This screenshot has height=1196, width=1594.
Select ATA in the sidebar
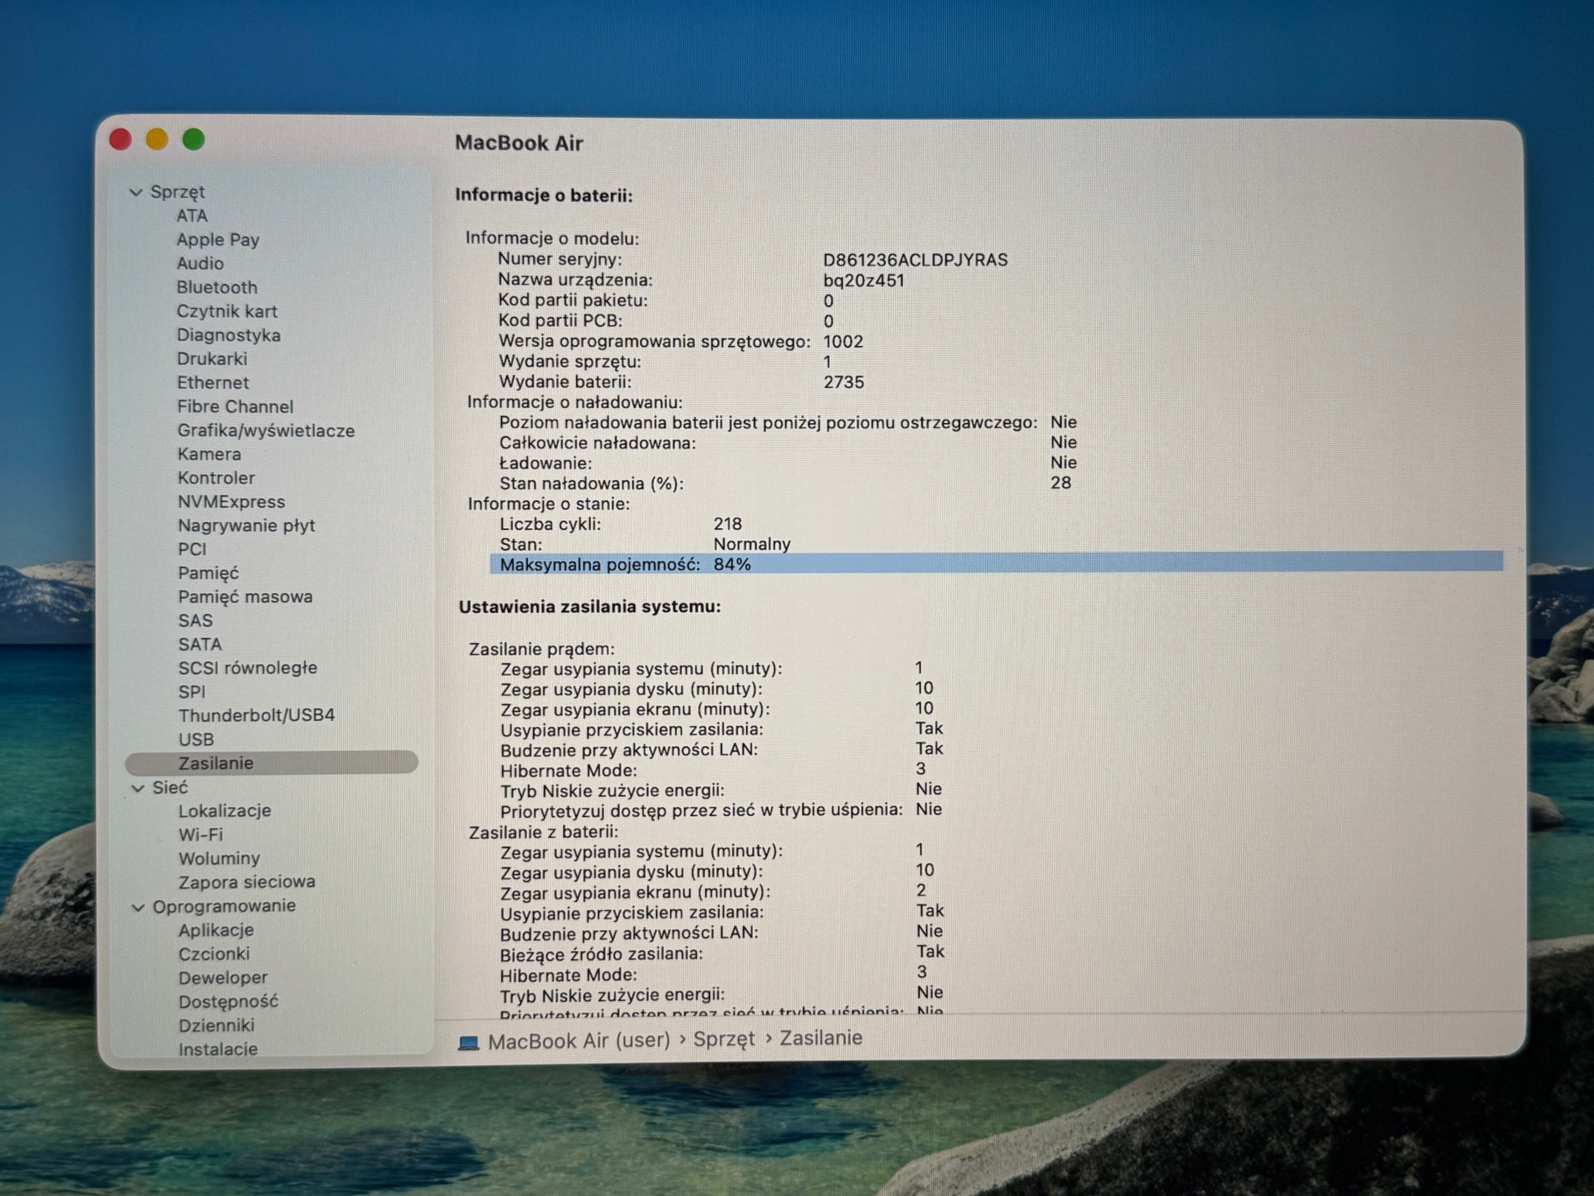pos(192,216)
